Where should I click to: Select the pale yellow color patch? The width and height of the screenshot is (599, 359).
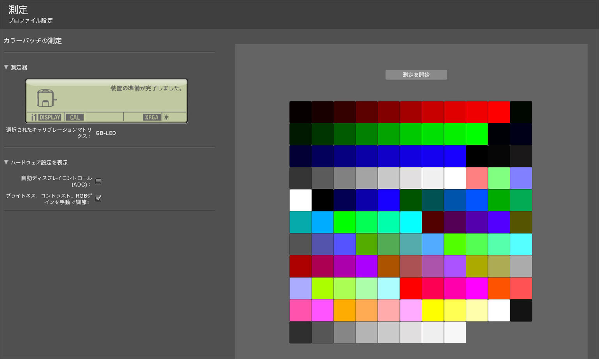pyautogui.click(x=477, y=310)
